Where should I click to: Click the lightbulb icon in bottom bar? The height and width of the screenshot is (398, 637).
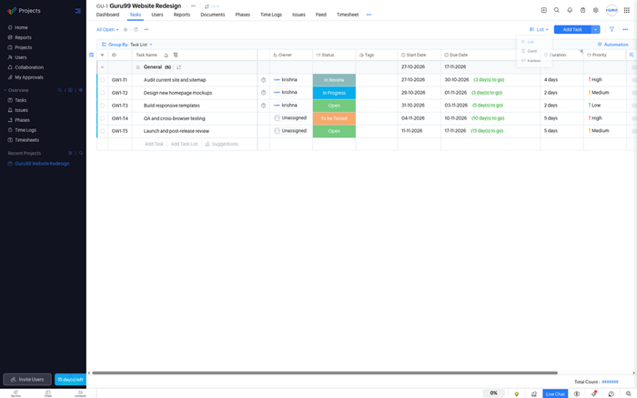pos(516,393)
